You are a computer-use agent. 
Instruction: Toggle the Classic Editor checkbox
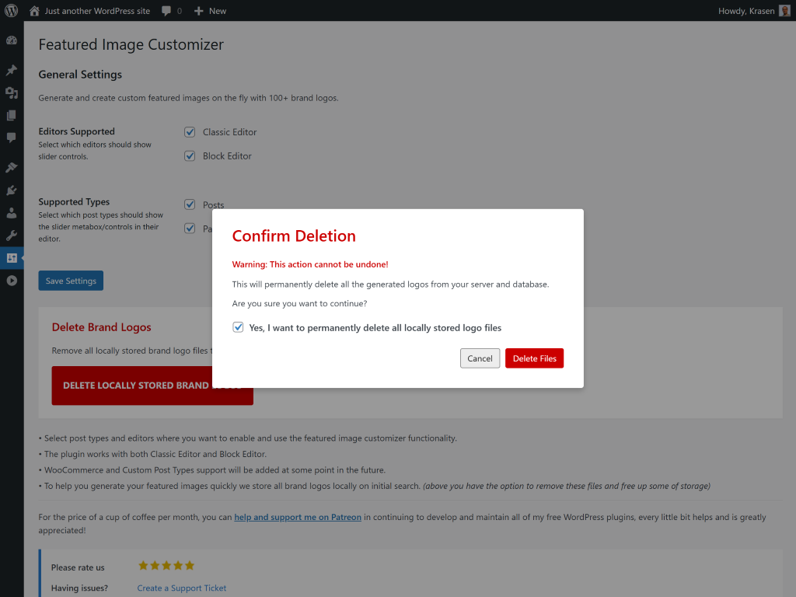(x=190, y=132)
